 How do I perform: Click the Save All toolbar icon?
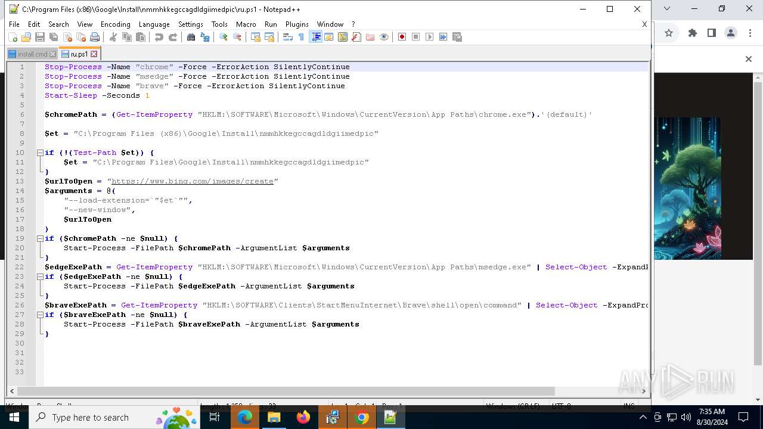[54, 37]
